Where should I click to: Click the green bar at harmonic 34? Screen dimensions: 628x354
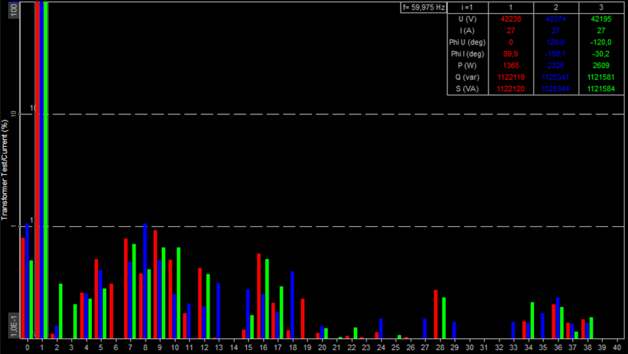click(532, 320)
